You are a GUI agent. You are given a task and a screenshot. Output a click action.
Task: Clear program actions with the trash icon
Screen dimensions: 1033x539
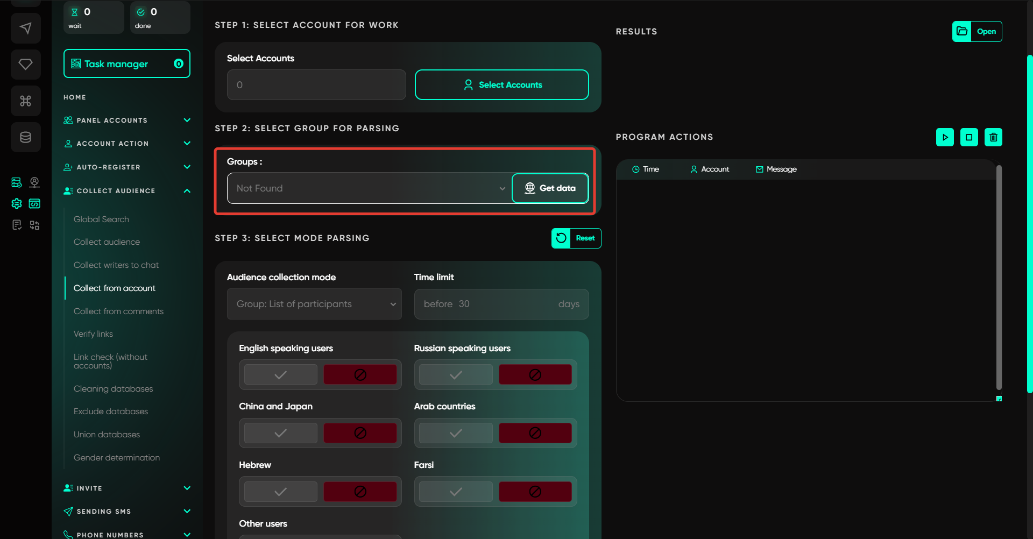point(993,137)
